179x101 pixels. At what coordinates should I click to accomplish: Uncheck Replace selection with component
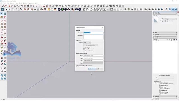pos(76,66)
